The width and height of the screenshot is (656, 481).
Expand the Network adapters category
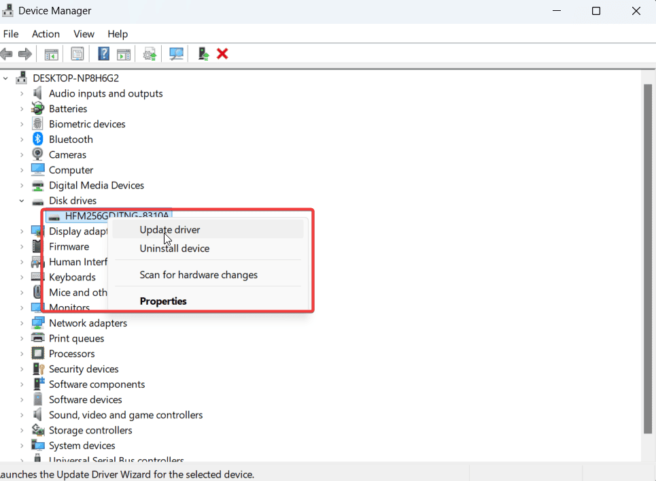click(x=22, y=323)
